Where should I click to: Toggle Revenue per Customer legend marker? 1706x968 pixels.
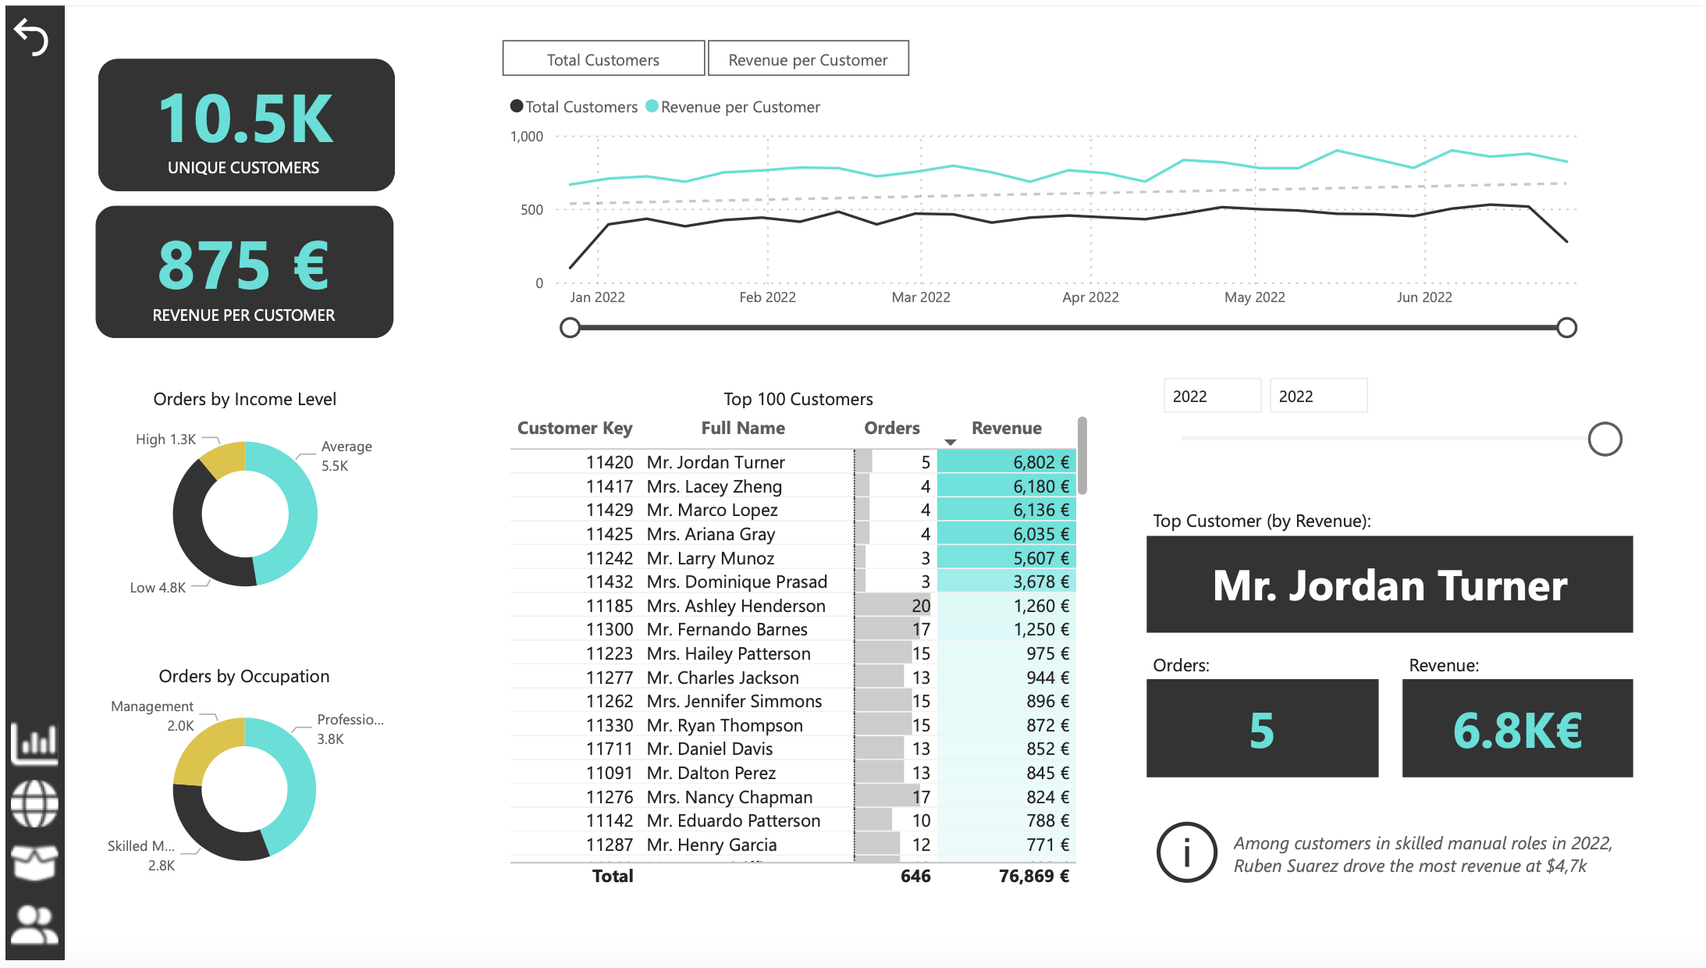click(x=652, y=106)
